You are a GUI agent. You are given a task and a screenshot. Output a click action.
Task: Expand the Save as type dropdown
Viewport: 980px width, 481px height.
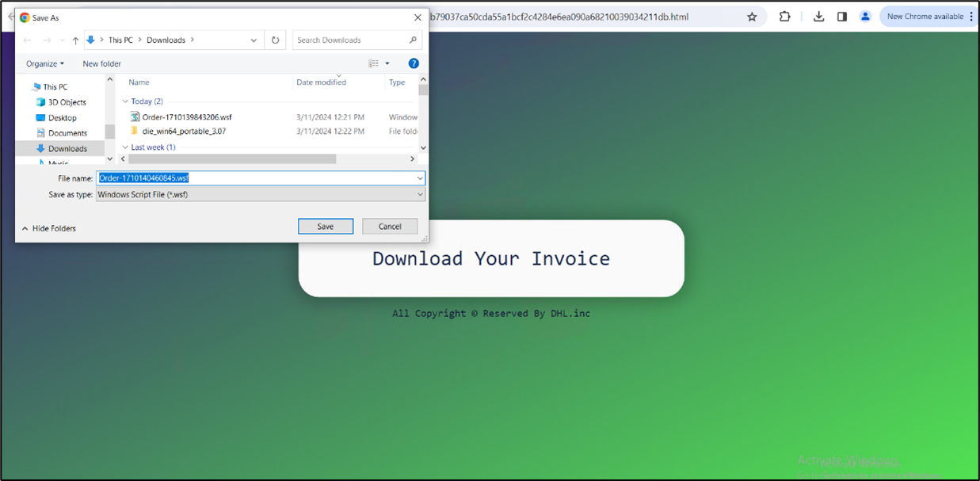420,194
